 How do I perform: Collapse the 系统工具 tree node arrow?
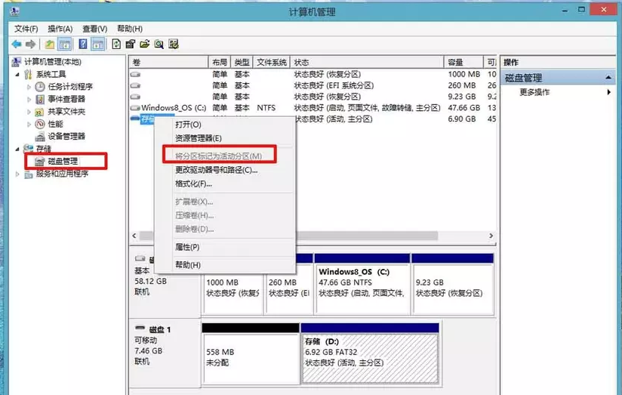(x=17, y=74)
